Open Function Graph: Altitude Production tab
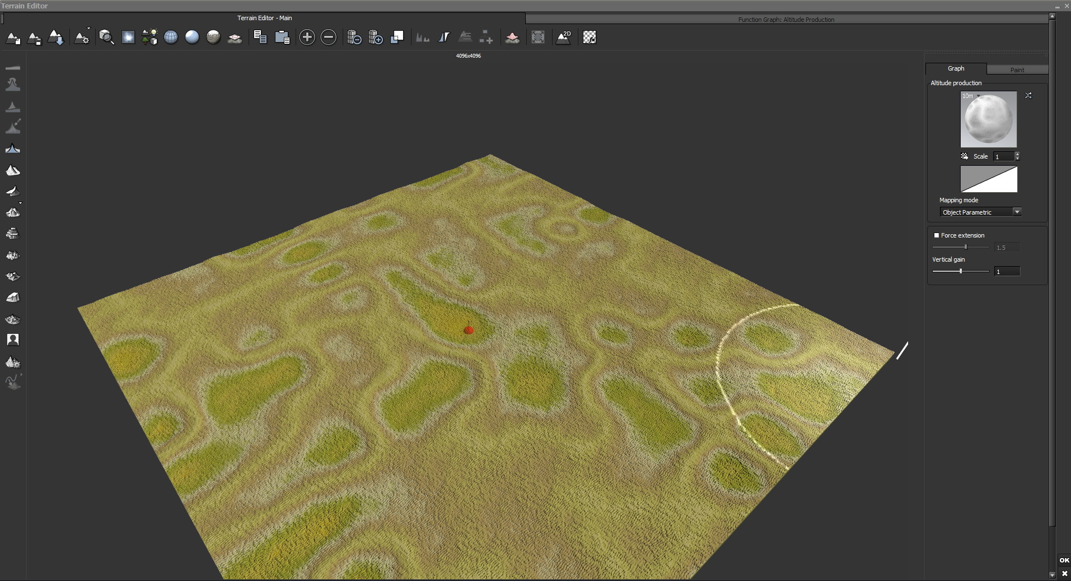The width and height of the screenshot is (1071, 581). (x=786, y=20)
